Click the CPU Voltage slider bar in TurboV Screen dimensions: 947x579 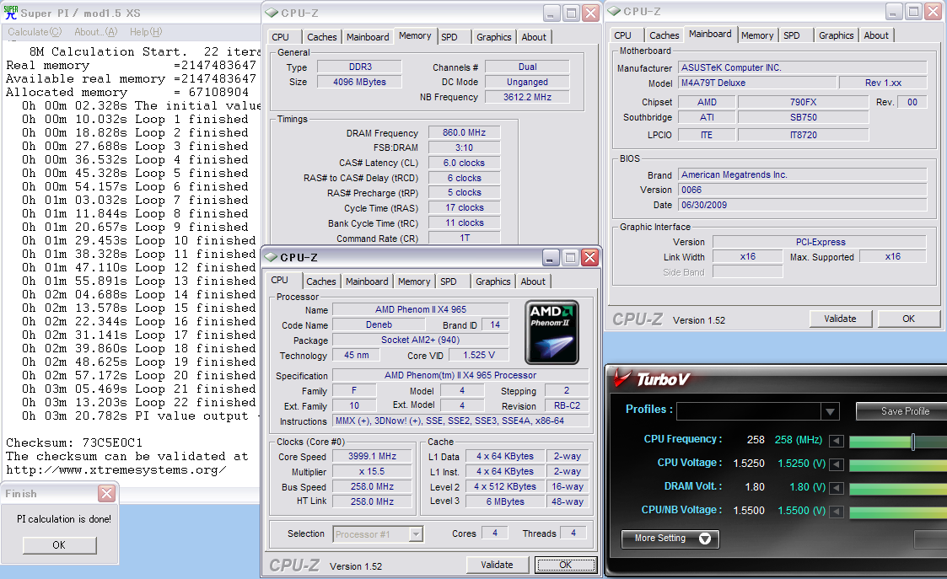point(898,465)
